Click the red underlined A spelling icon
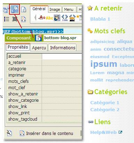 click(42, 17)
